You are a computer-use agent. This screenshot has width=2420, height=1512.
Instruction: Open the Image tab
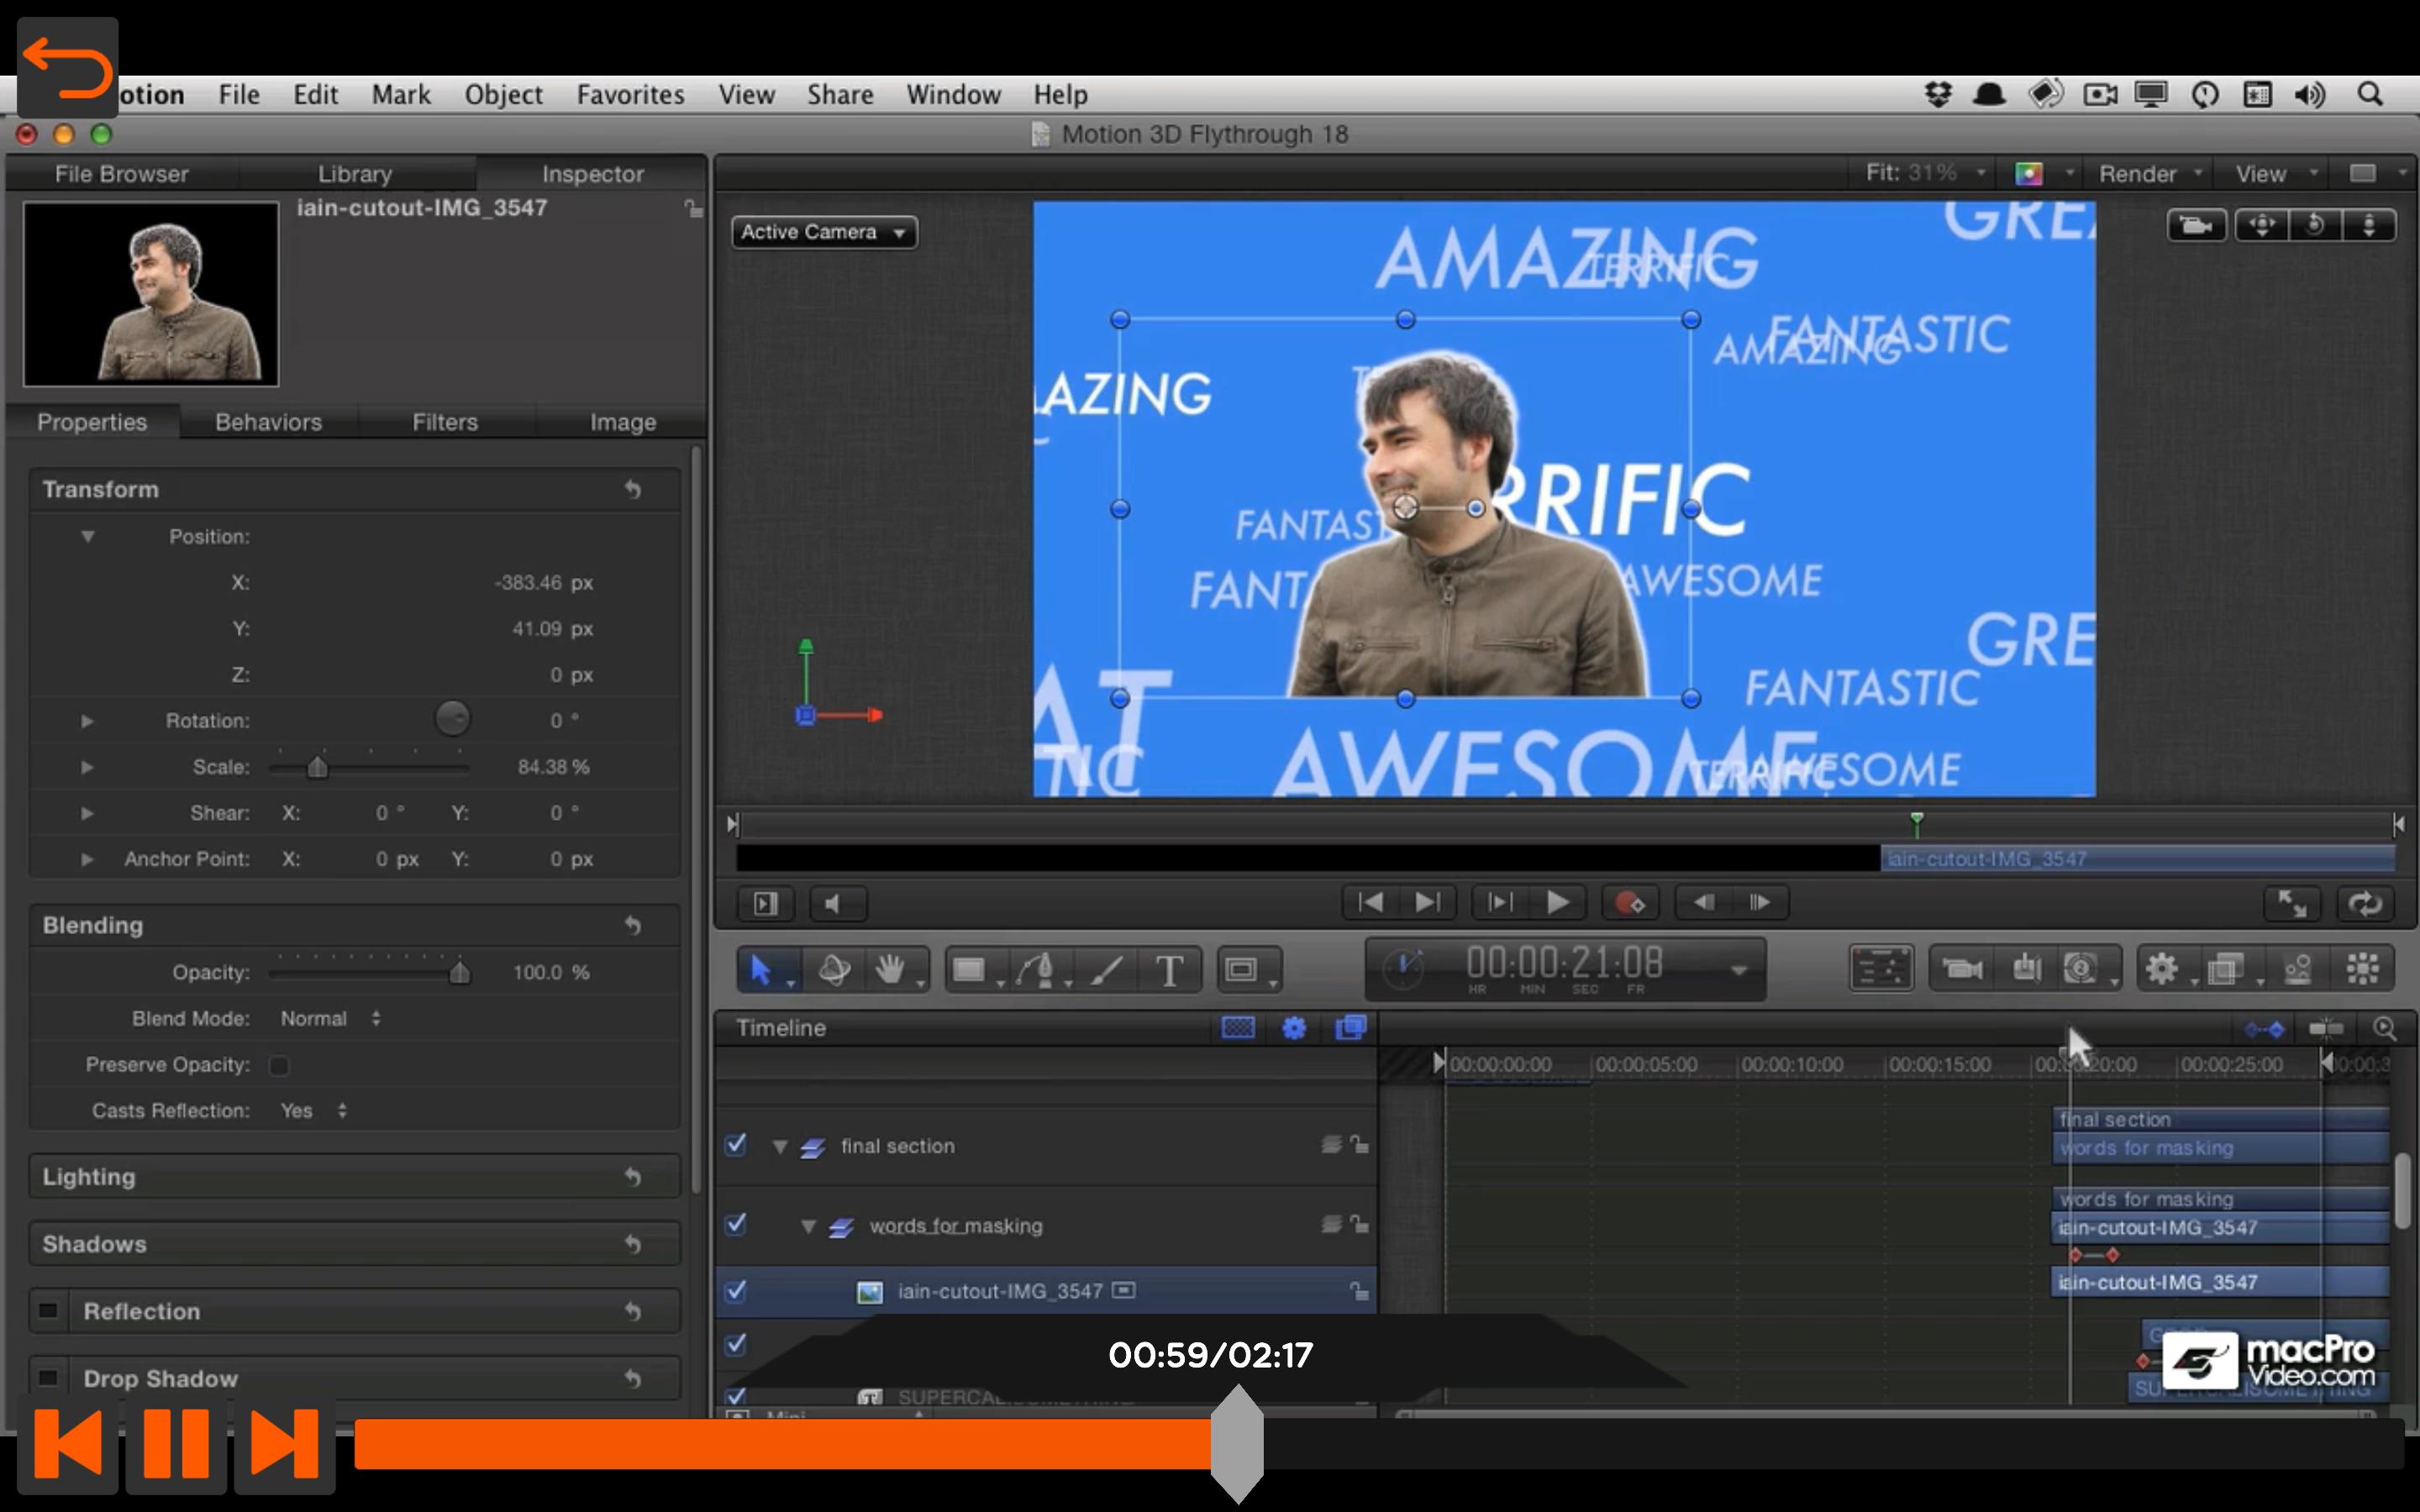click(x=623, y=422)
